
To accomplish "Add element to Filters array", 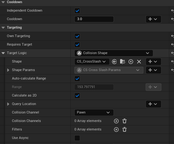I will (x=116, y=130).
